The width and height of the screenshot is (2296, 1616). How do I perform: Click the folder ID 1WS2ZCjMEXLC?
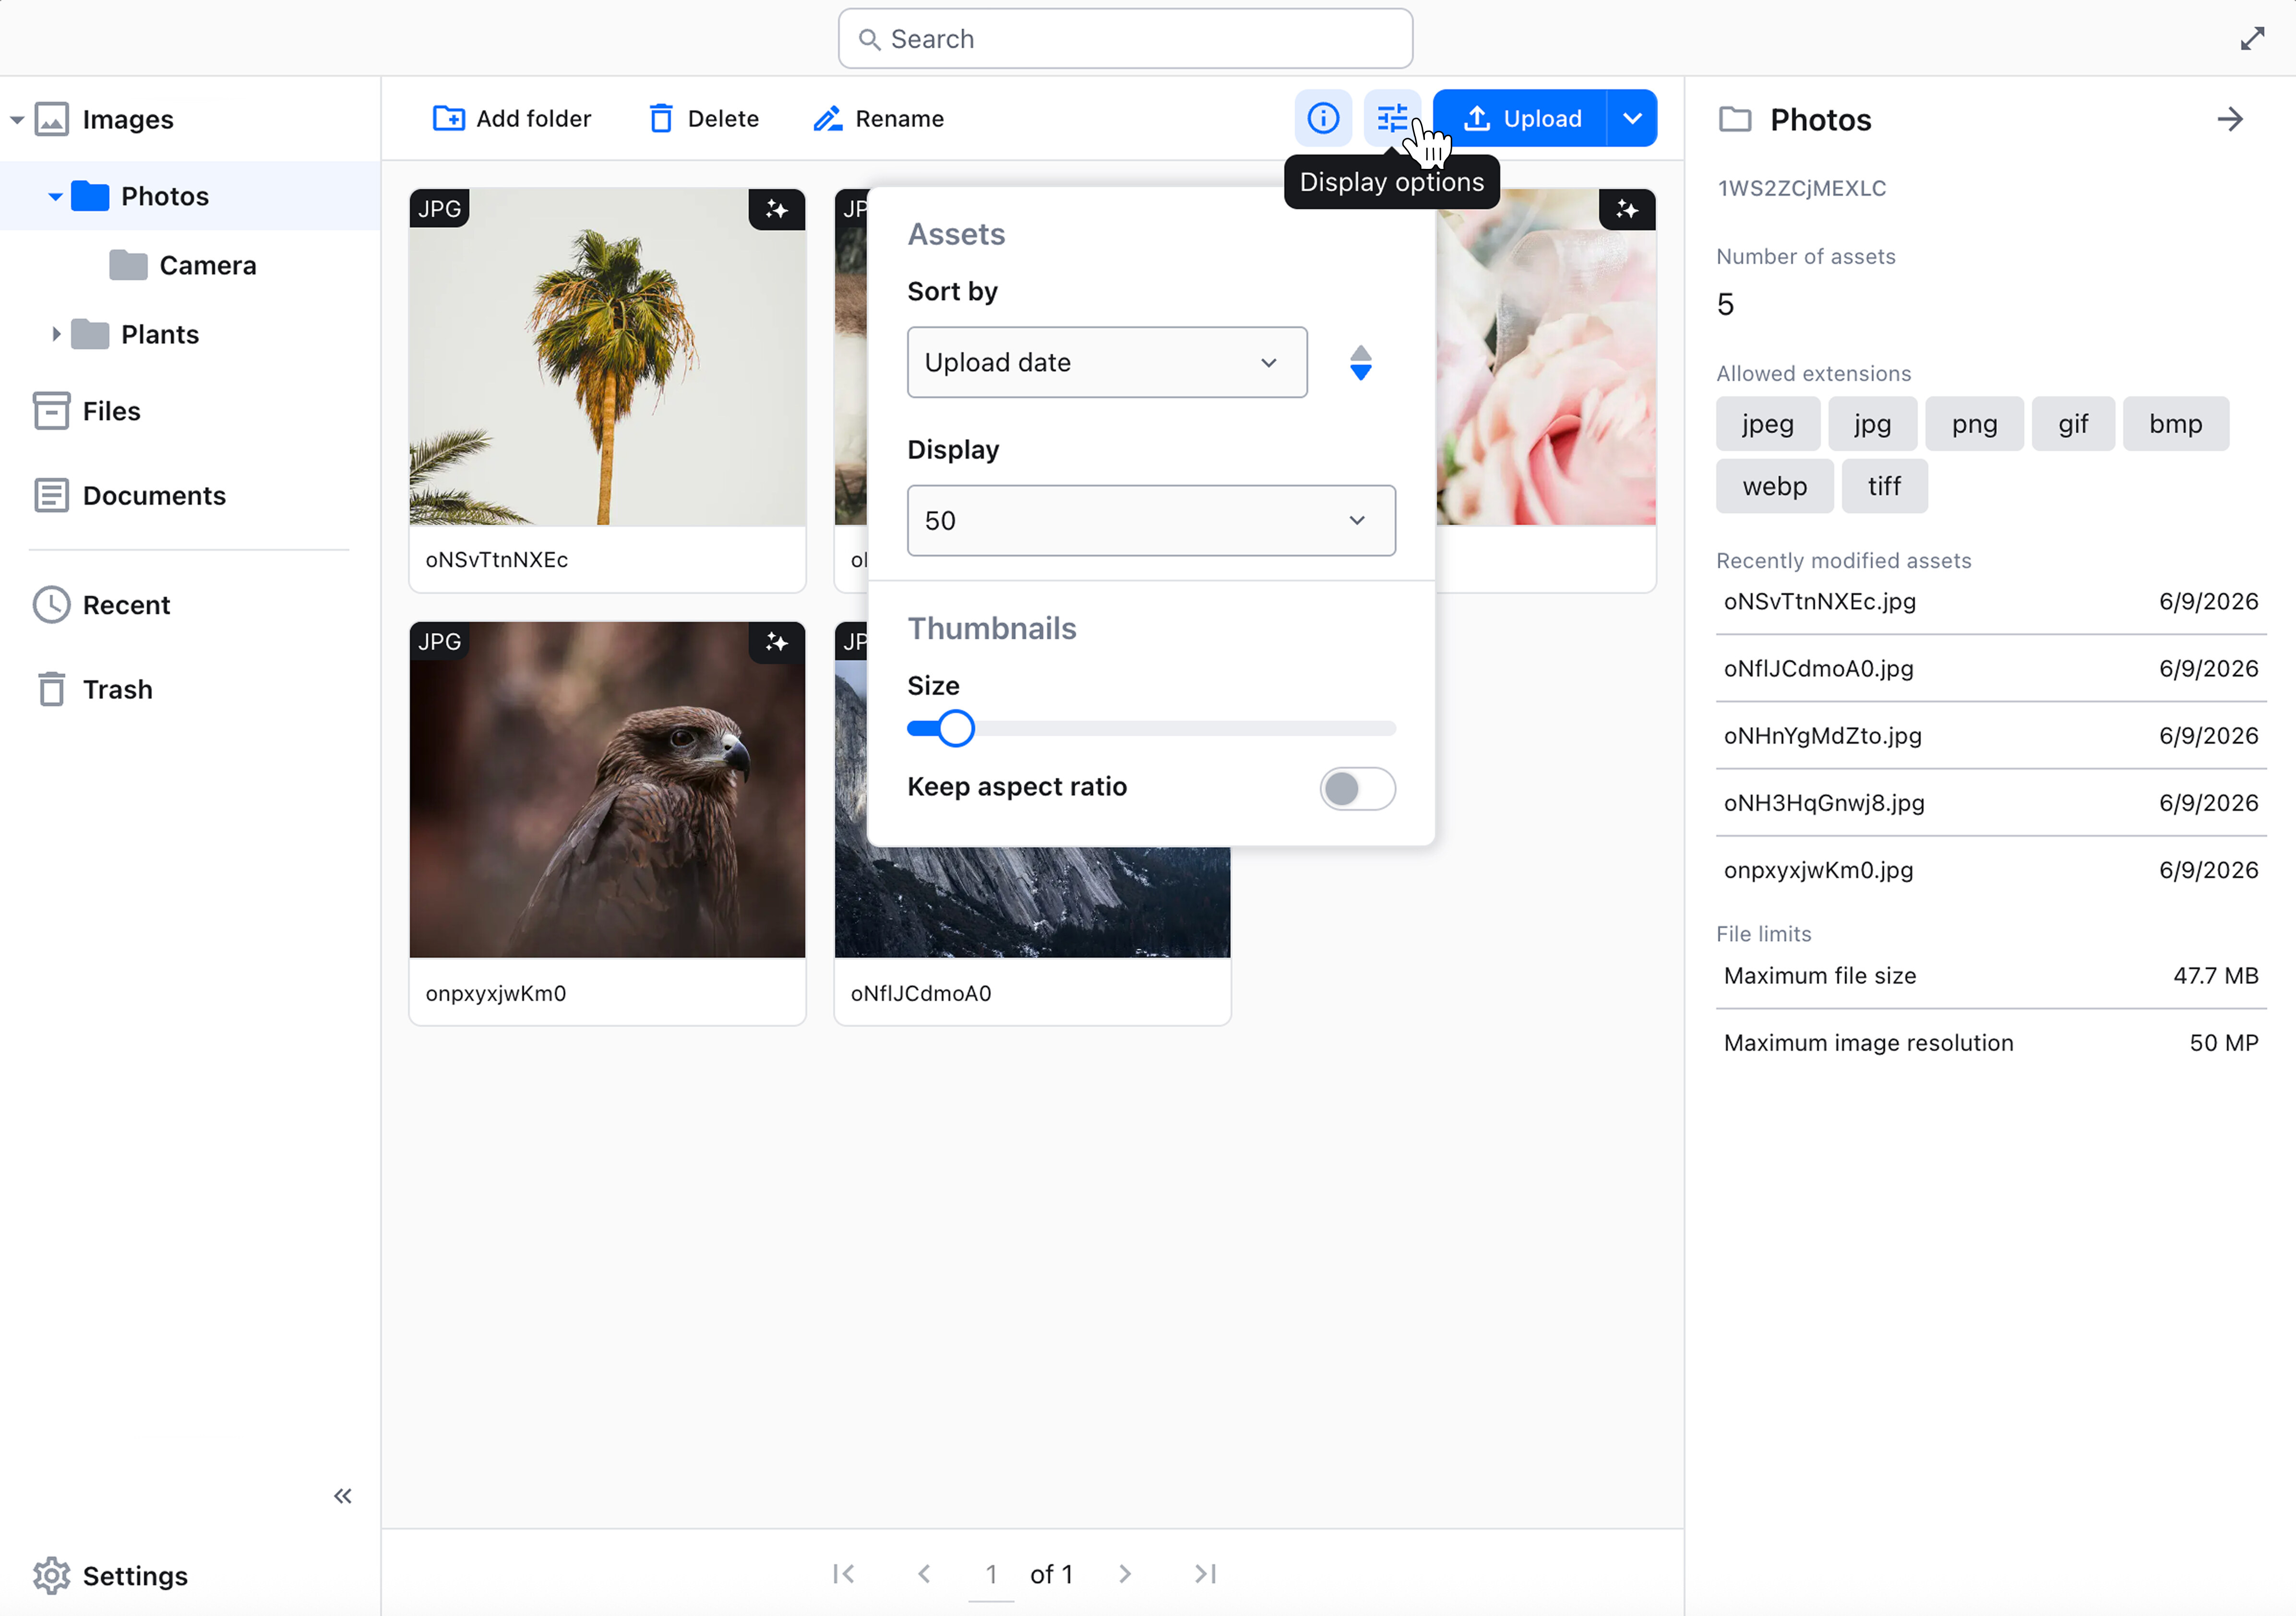point(1801,188)
